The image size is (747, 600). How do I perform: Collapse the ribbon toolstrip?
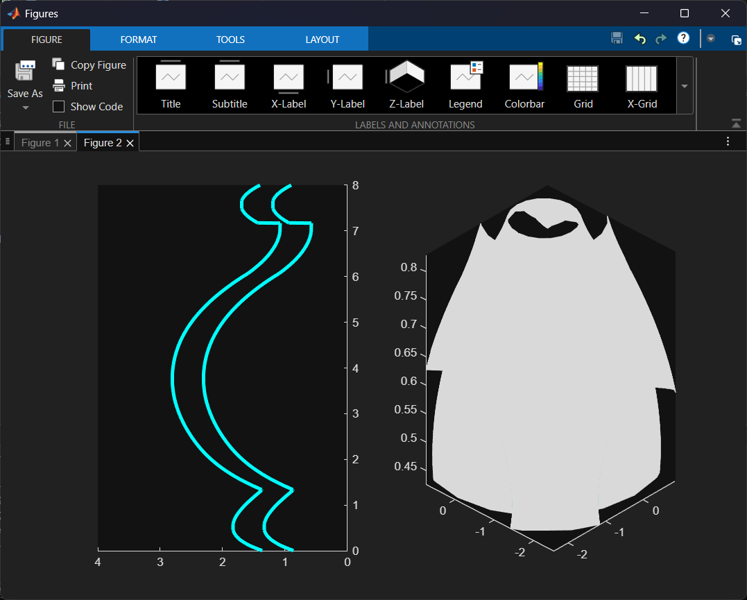(x=736, y=123)
